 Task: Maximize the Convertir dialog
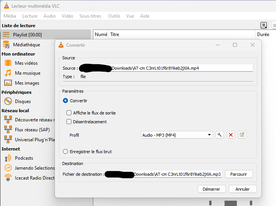(235, 45)
